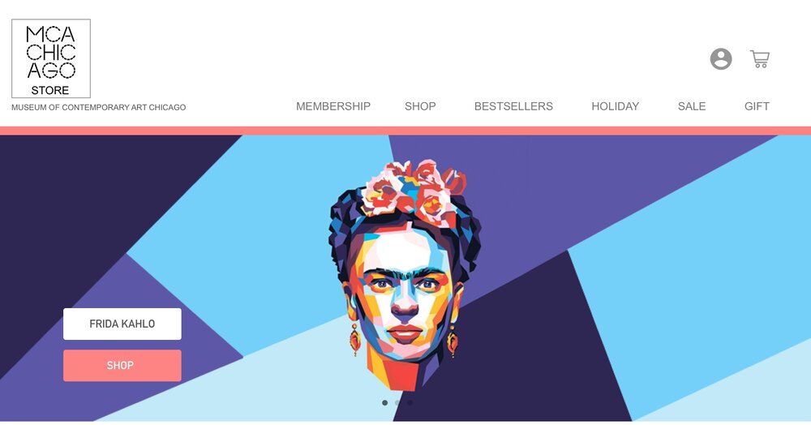Viewport: 811px width, 425px height.
Task: View the shopping cart
Action: pos(760,59)
